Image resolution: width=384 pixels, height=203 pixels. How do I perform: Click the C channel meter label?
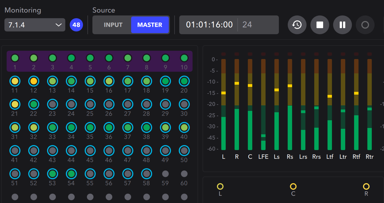(x=250, y=157)
